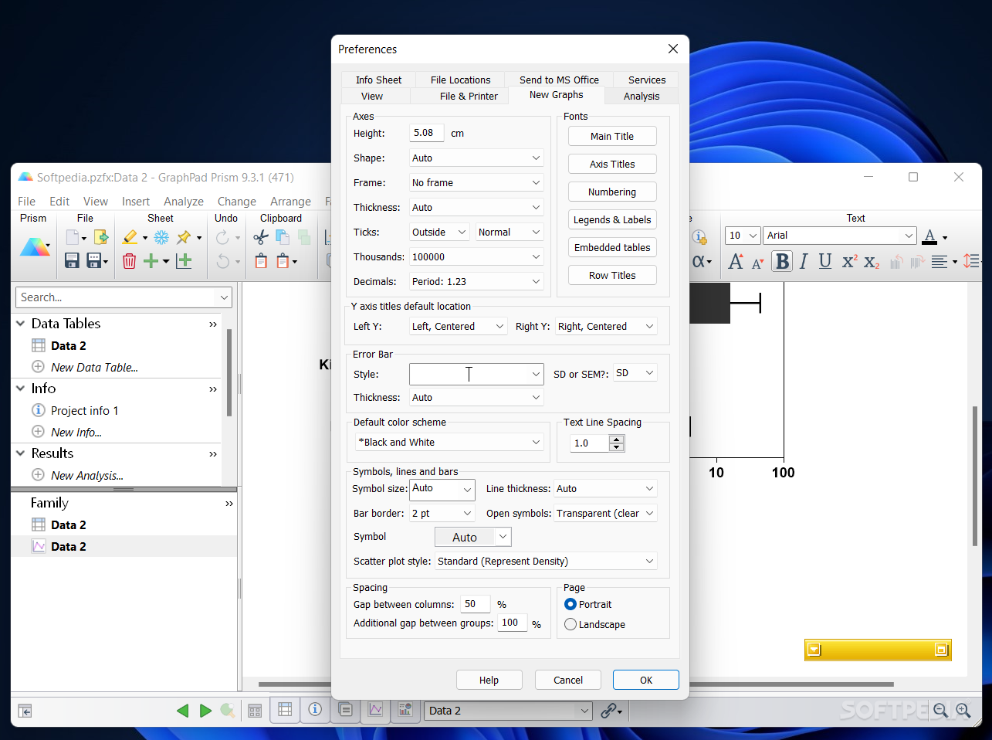Open the text color A picker

tap(930, 236)
